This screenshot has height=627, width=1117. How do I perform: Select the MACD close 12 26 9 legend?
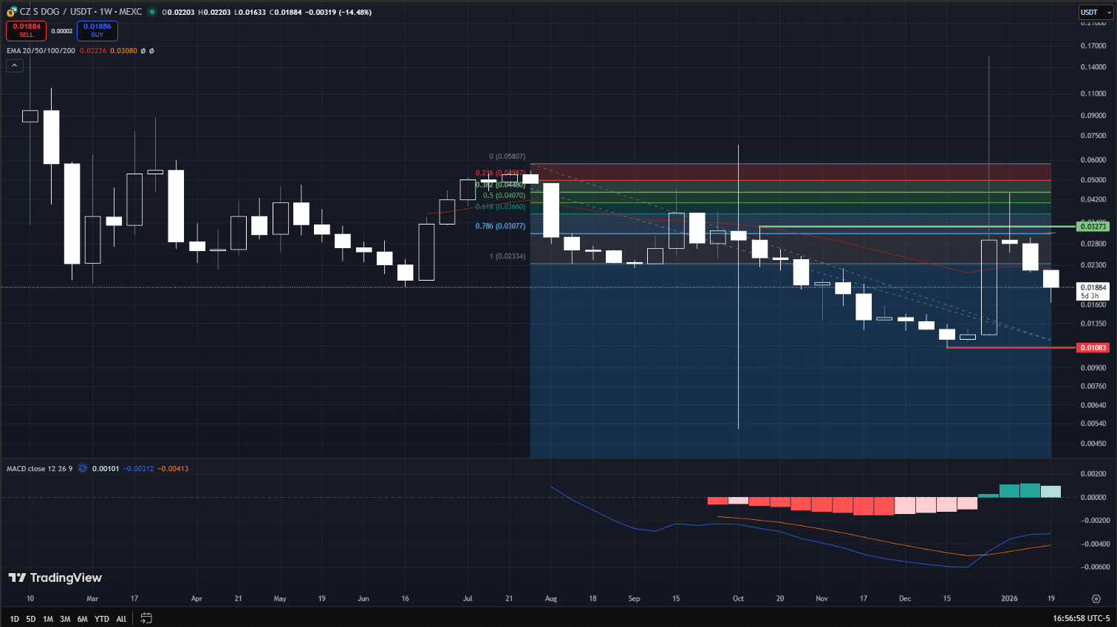[39, 468]
